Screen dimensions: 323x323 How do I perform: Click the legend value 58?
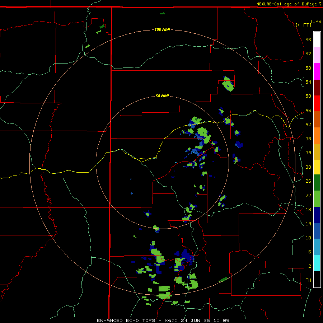[x=308, y=68]
